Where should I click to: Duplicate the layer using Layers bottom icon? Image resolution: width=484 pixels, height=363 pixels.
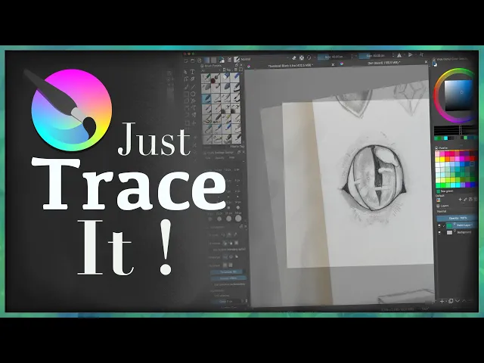click(451, 301)
